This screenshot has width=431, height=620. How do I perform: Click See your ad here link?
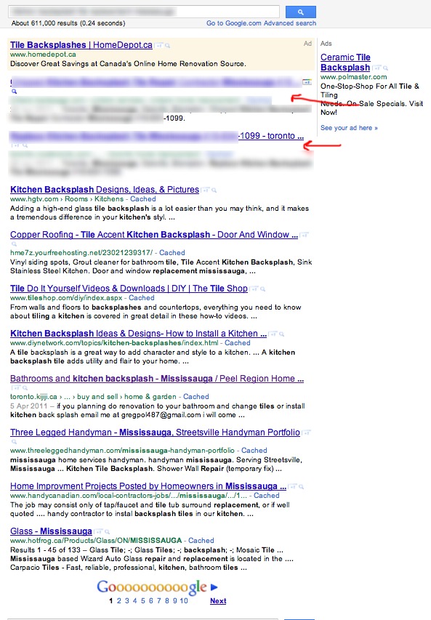coord(349,128)
